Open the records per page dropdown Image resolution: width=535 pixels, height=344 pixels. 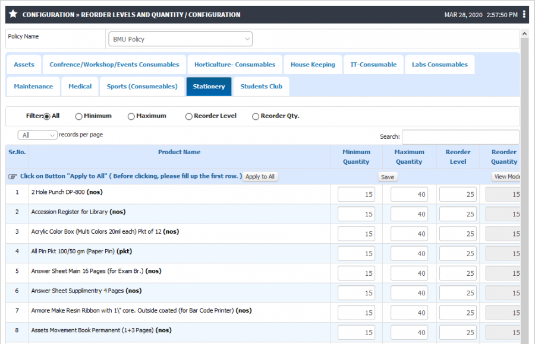[37, 135]
